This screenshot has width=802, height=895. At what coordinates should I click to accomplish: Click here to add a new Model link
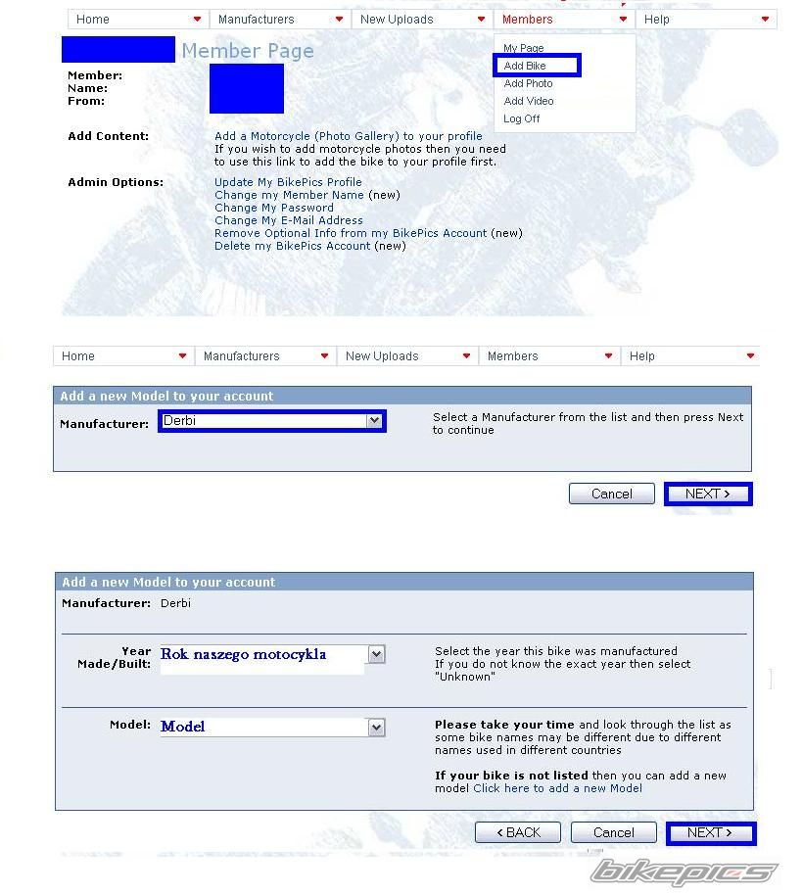[558, 788]
